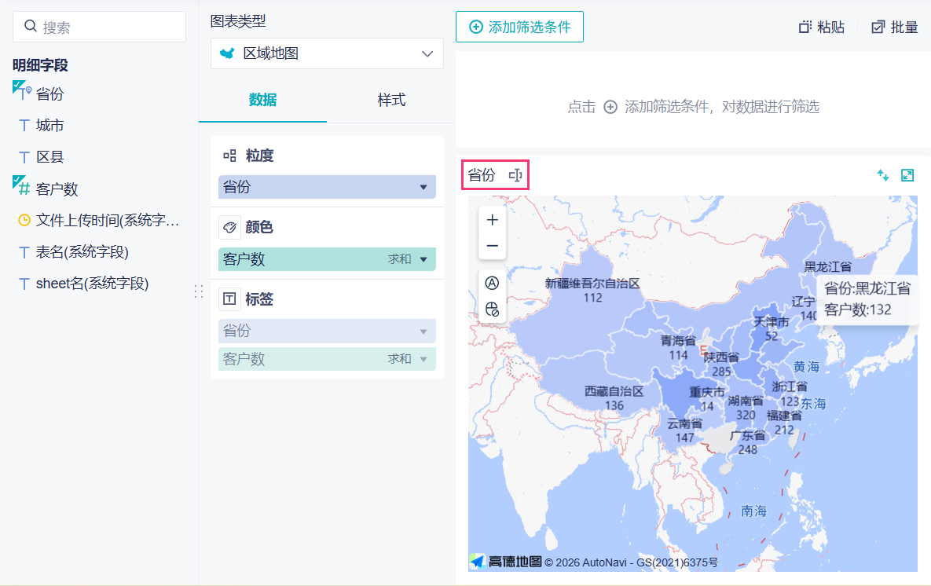Click the 高德地图 logo on the map
Screen dimensions: 931x586
point(506,561)
